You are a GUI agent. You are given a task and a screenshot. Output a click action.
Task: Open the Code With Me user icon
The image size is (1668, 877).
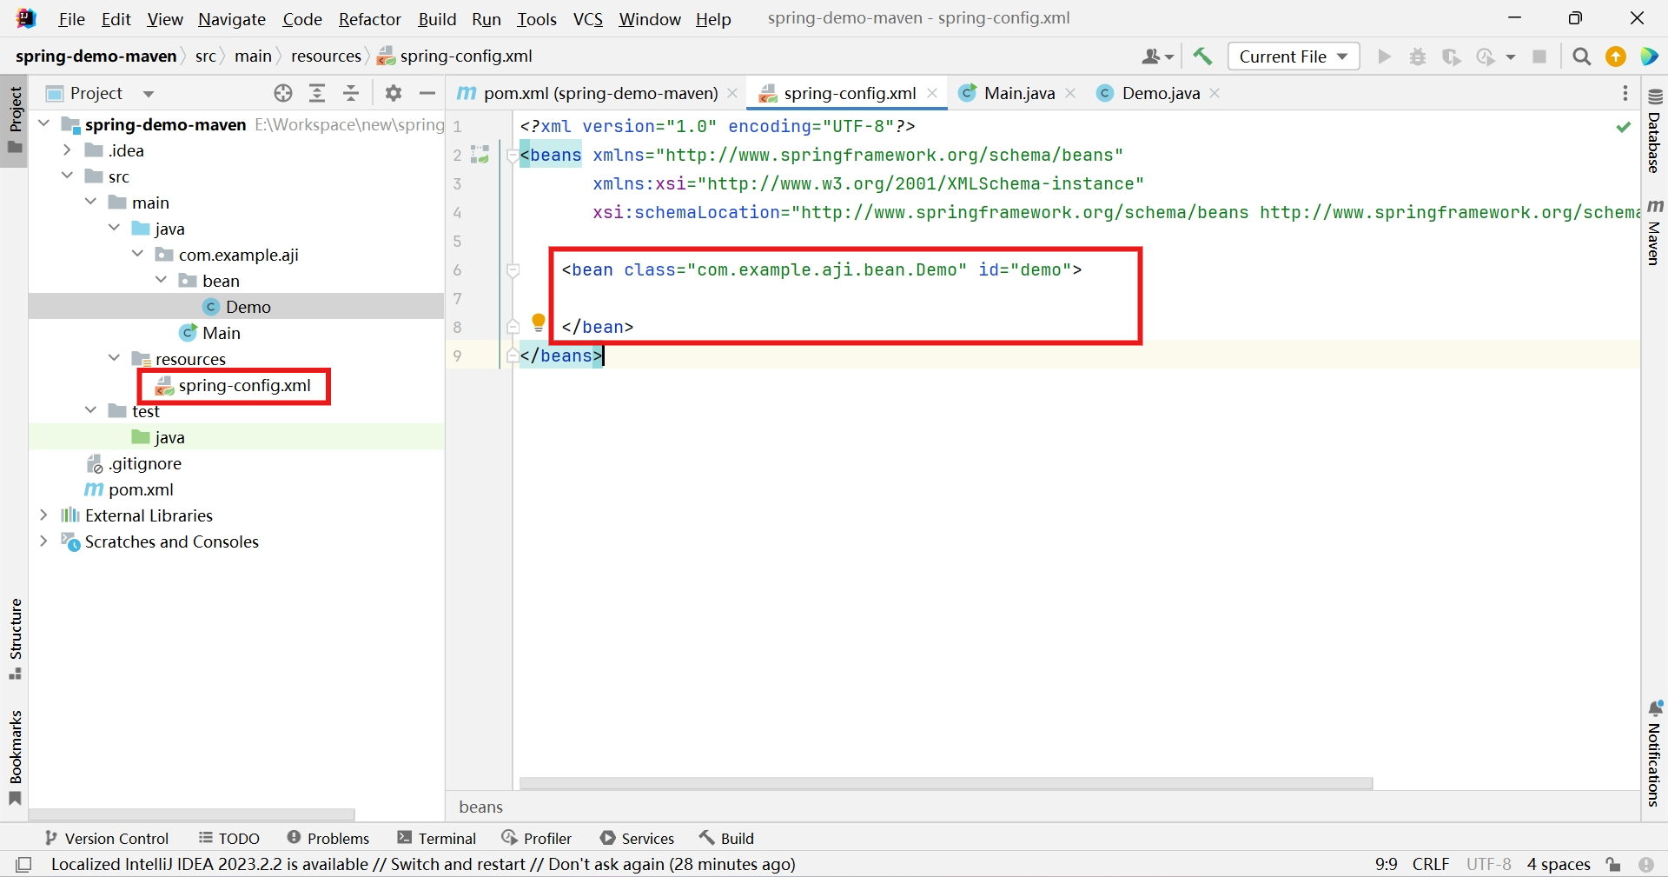click(x=1156, y=56)
